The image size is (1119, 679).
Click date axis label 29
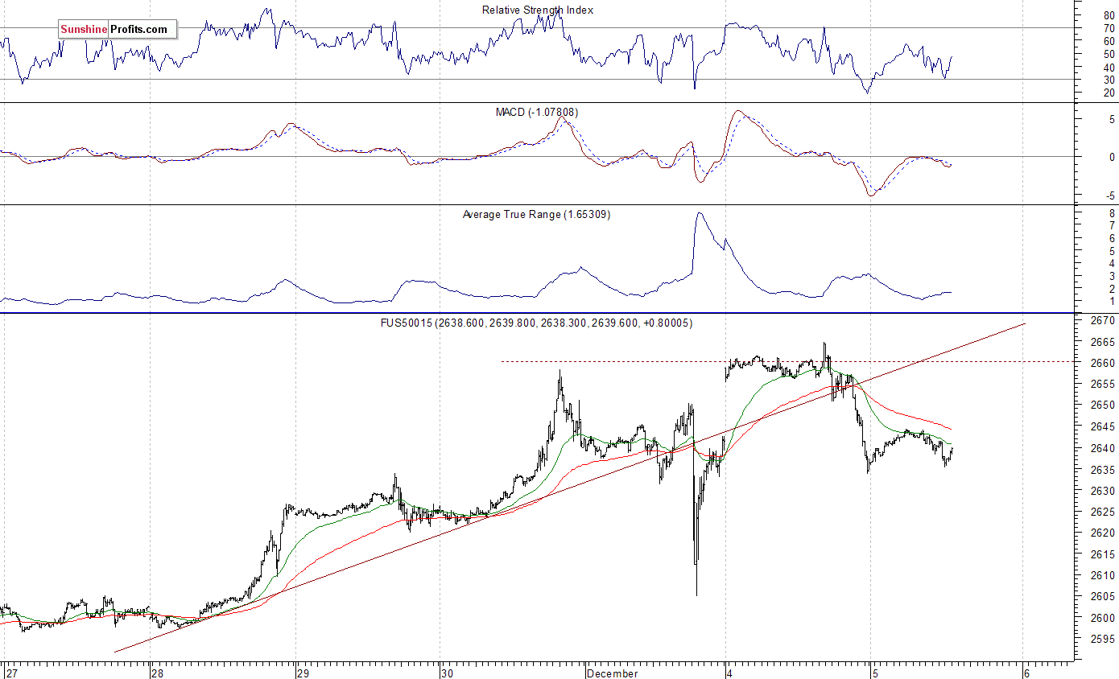pyautogui.click(x=304, y=673)
